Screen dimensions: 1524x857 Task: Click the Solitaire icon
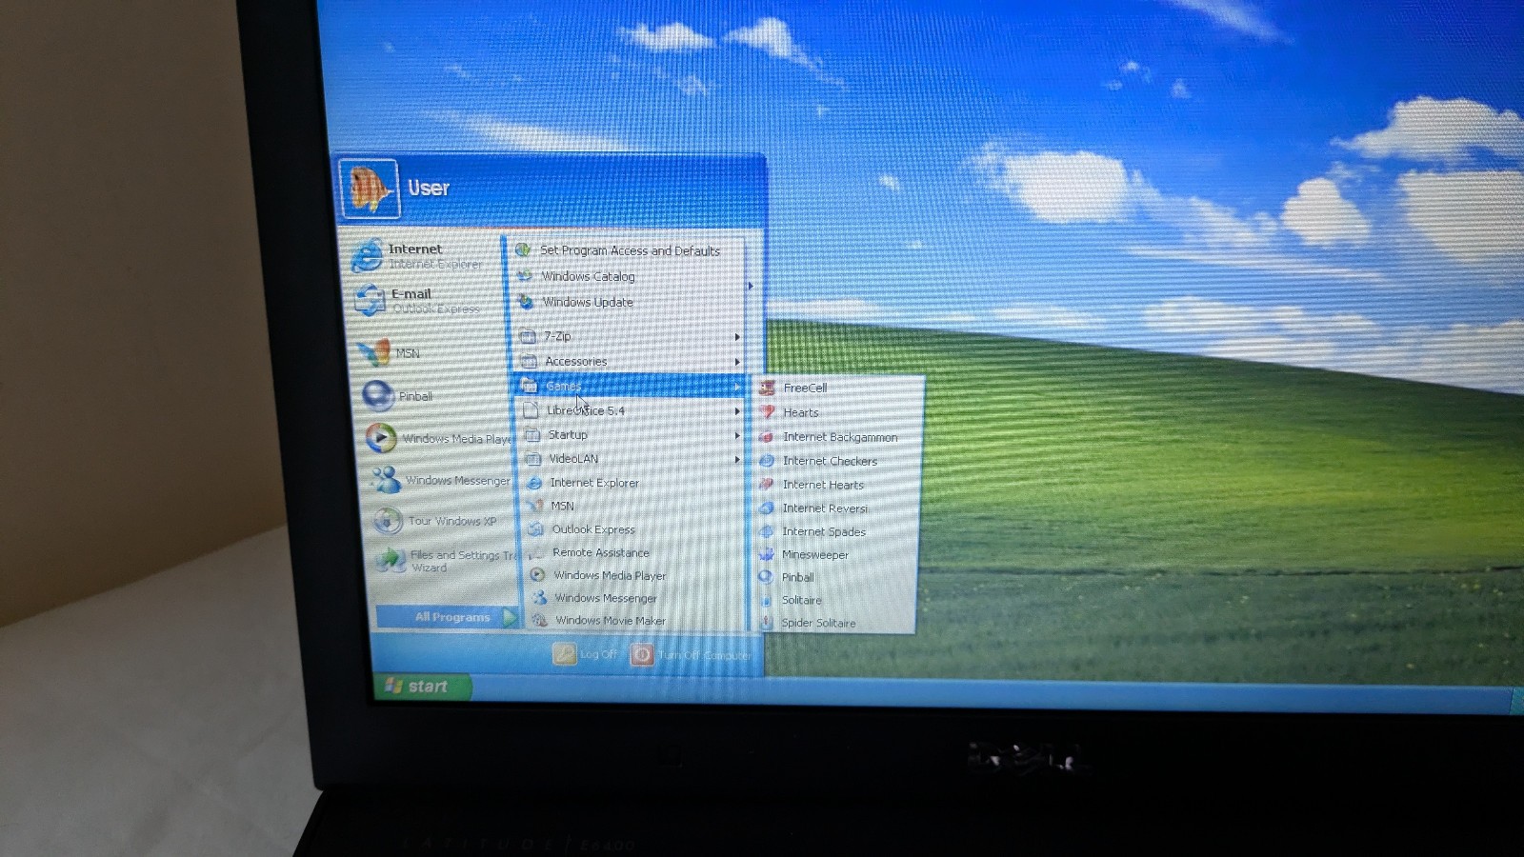click(766, 600)
